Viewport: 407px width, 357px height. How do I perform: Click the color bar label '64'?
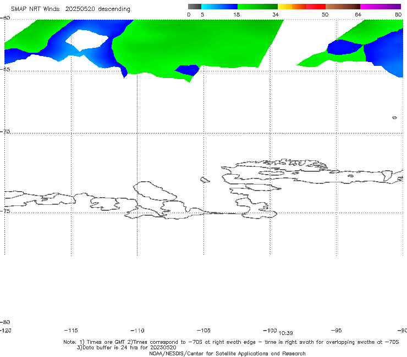pos(358,14)
